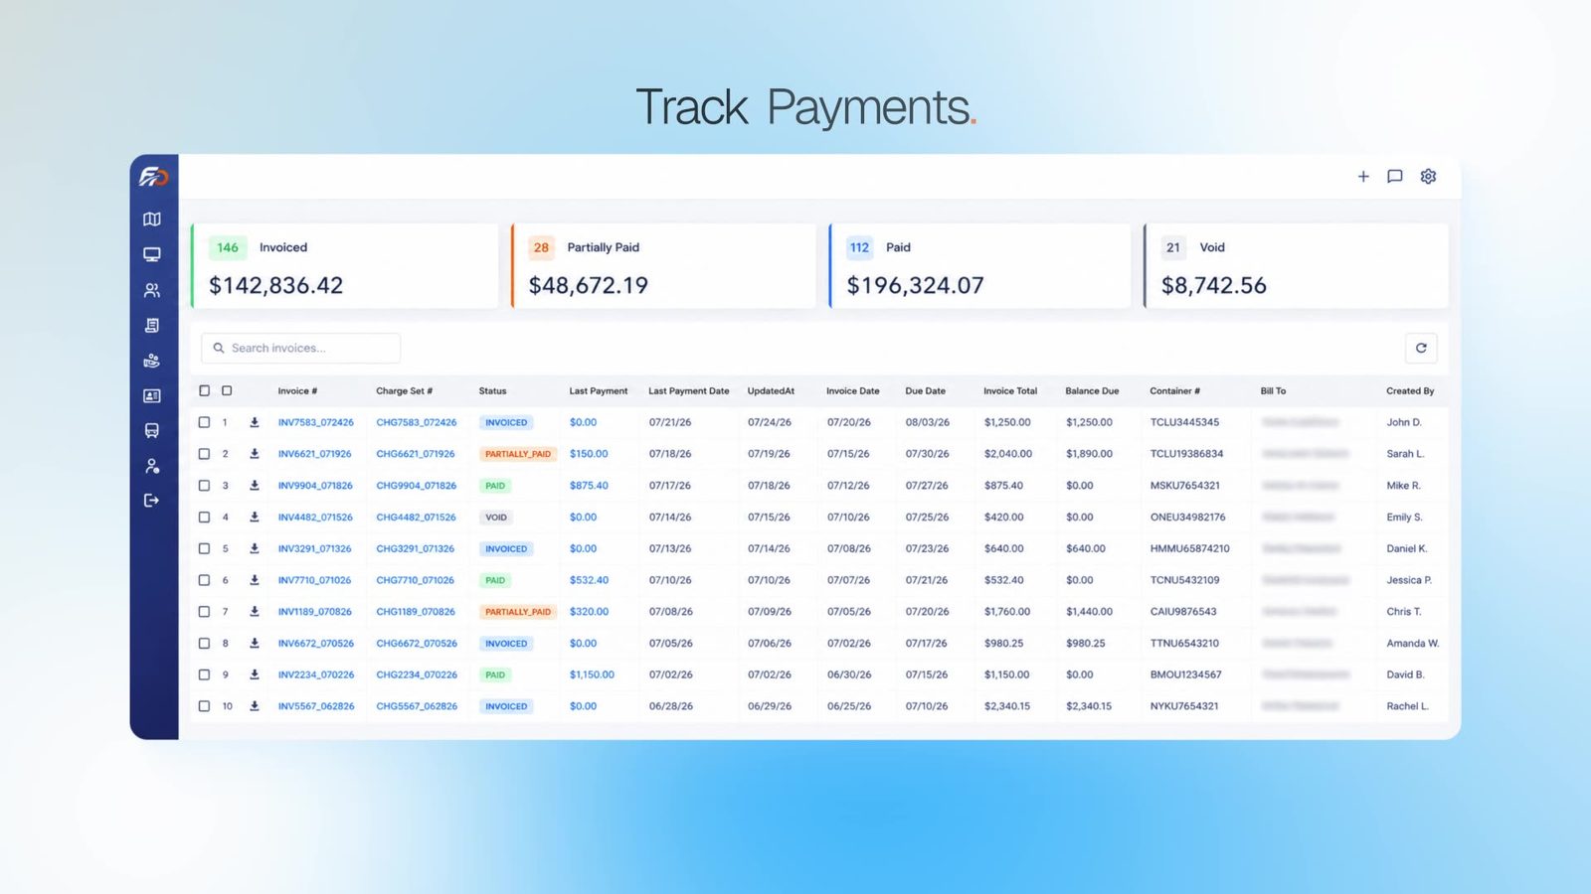The height and width of the screenshot is (894, 1591).
Task: Click the Invoice Total column header
Action: (1010, 391)
